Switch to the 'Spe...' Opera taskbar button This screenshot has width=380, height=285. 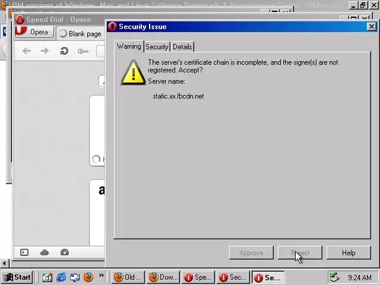(198, 277)
